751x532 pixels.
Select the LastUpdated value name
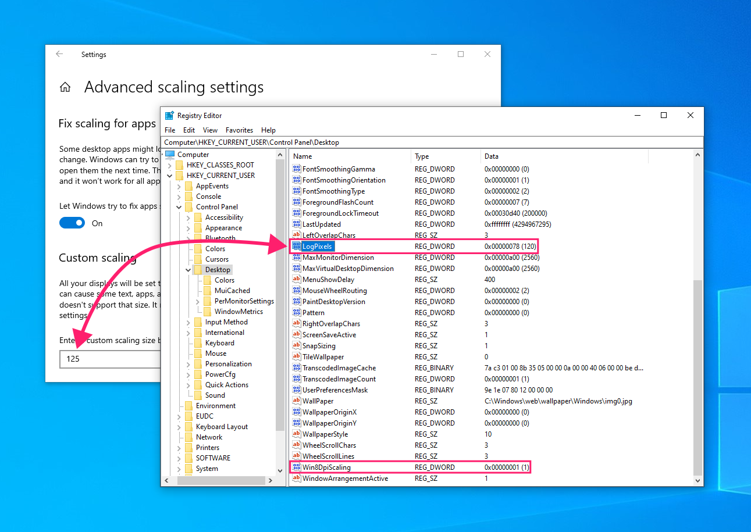[x=322, y=224]
